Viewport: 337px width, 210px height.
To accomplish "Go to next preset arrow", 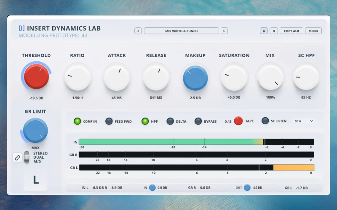I will [x=224, y=31].
